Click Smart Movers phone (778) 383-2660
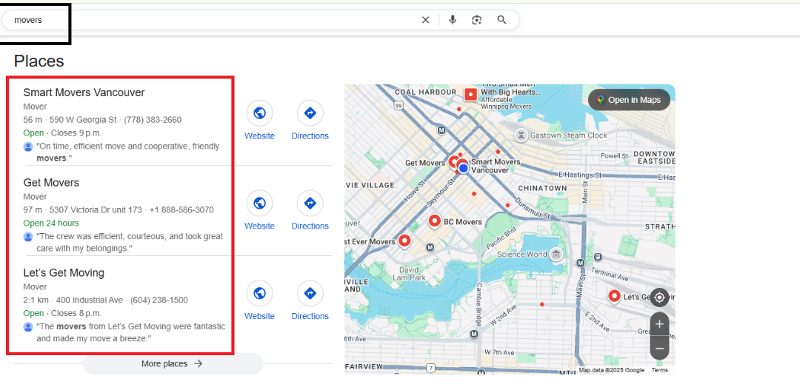The width and height of the screenshot is (800, 390). (153, 120)
